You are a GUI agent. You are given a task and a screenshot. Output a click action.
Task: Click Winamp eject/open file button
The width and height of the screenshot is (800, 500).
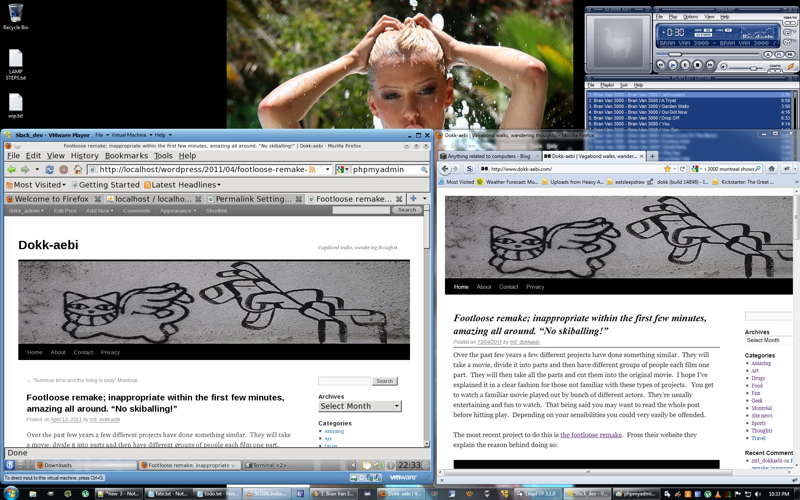[x=768, y=55]
